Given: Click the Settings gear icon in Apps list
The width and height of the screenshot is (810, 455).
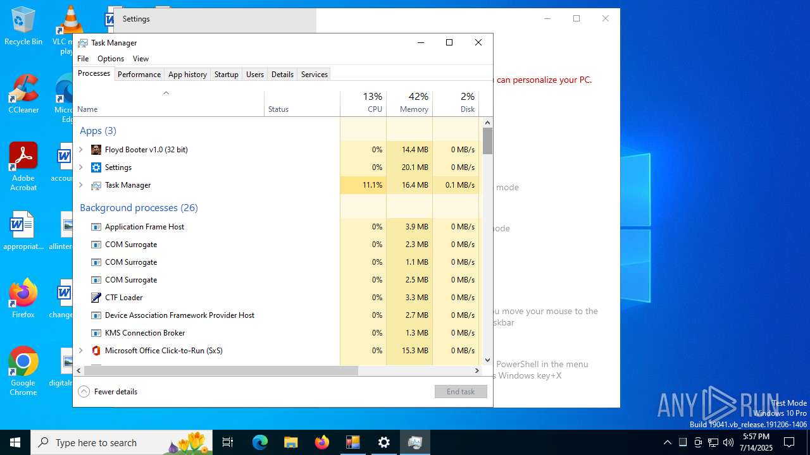Looking at the screenshot, I should (96, 167).
